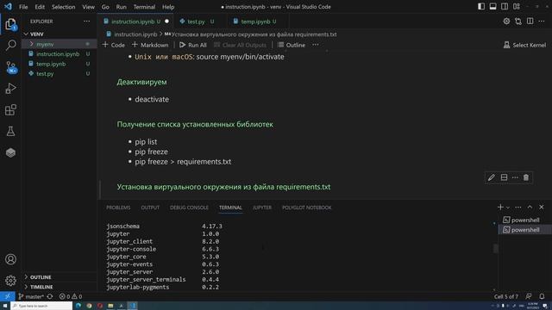Open terminal panel more actions ellipsis

517,208
